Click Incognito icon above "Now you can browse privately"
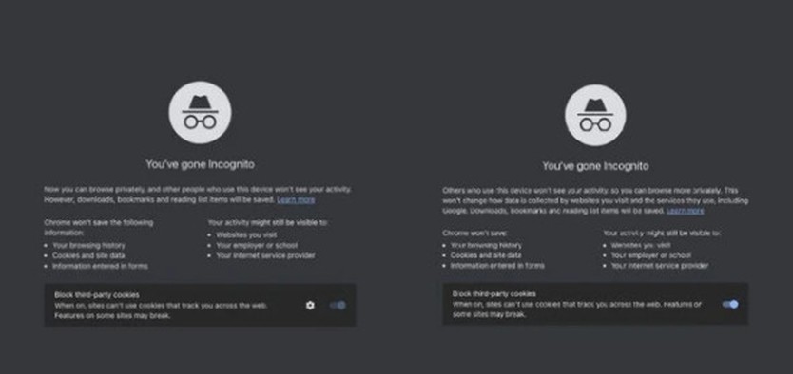The height and width of the screenshot is (374, 793). [x=200, y=113]
